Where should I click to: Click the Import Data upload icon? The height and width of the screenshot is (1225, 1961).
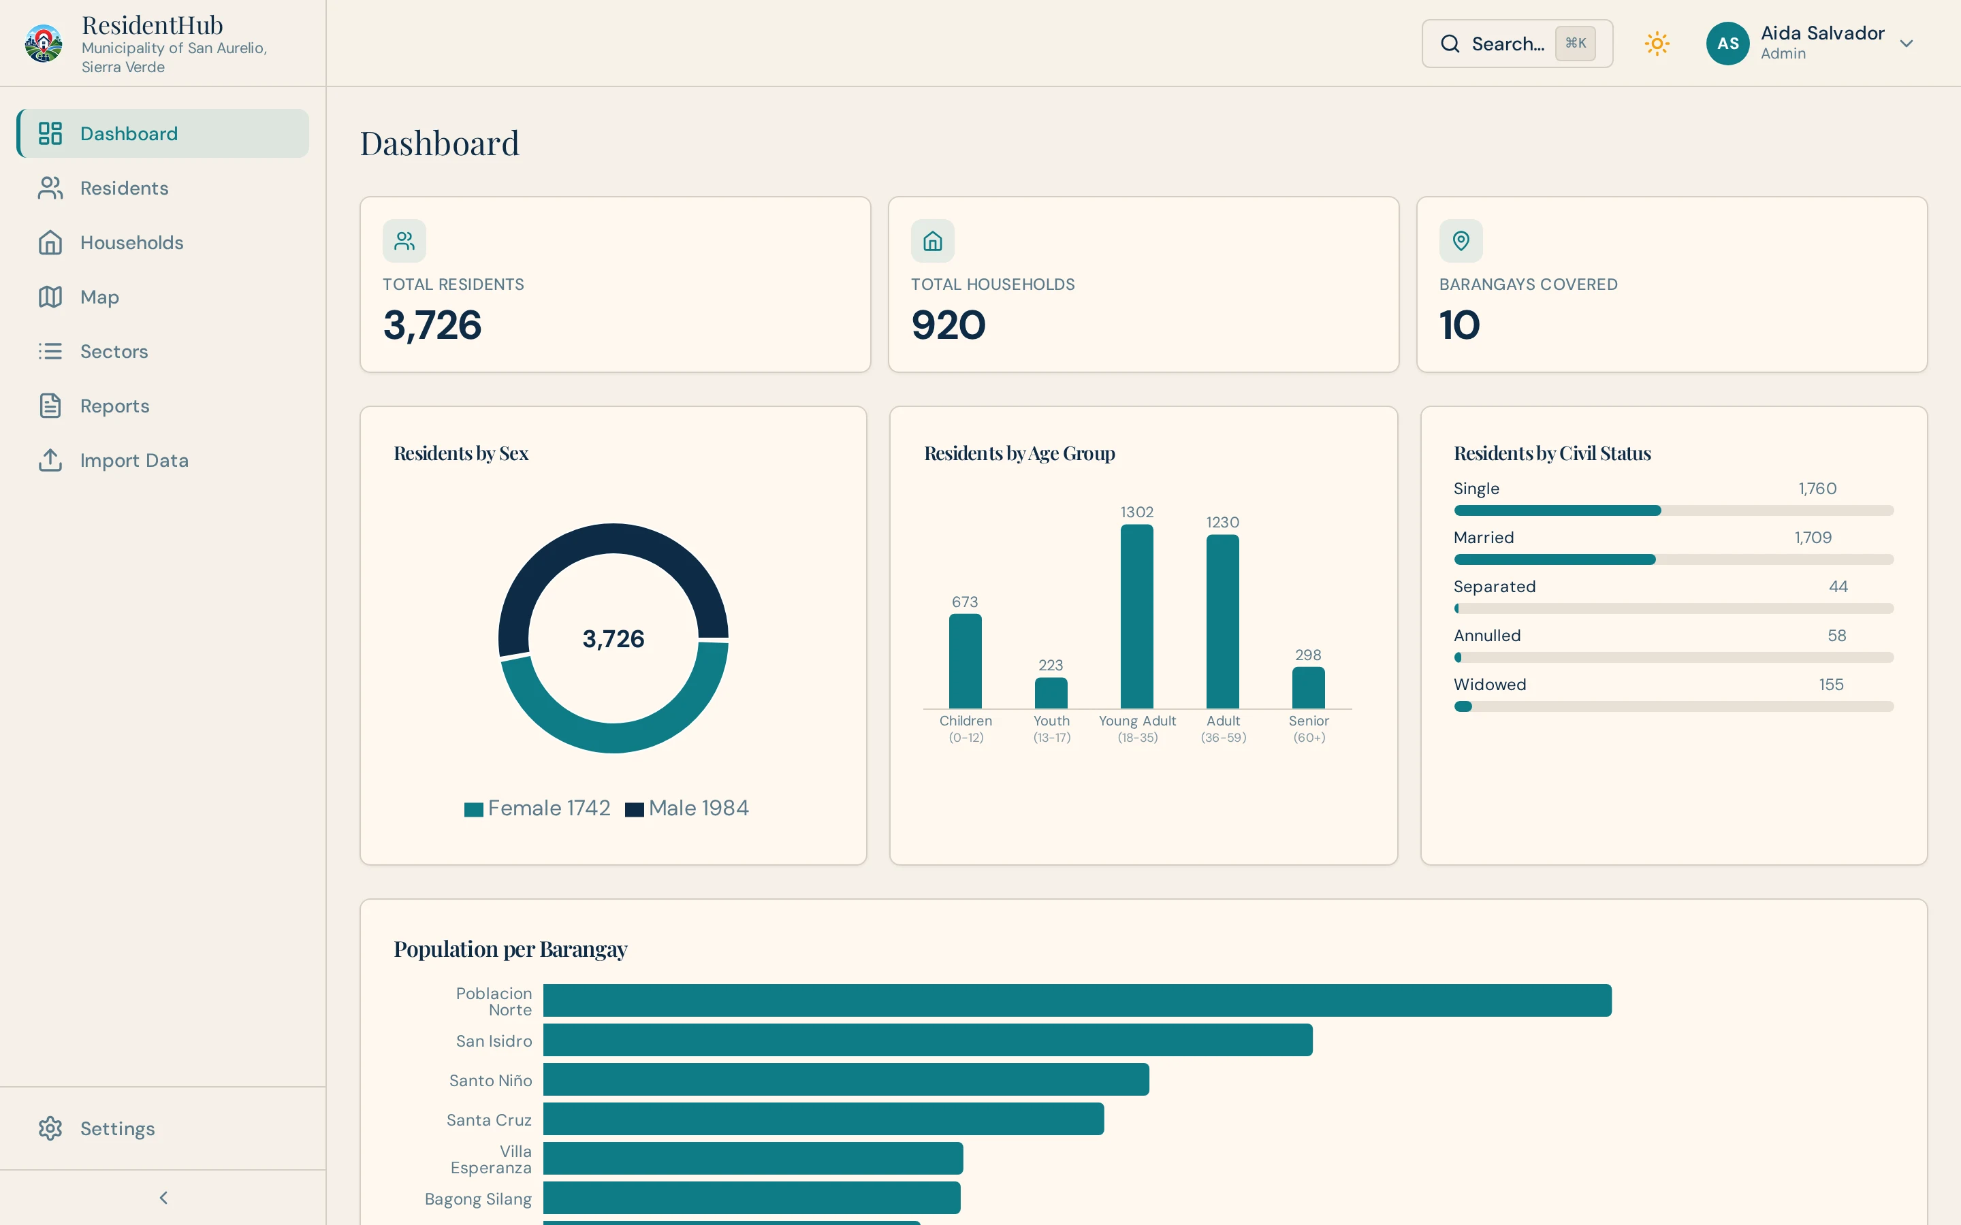tap(50, 460)
